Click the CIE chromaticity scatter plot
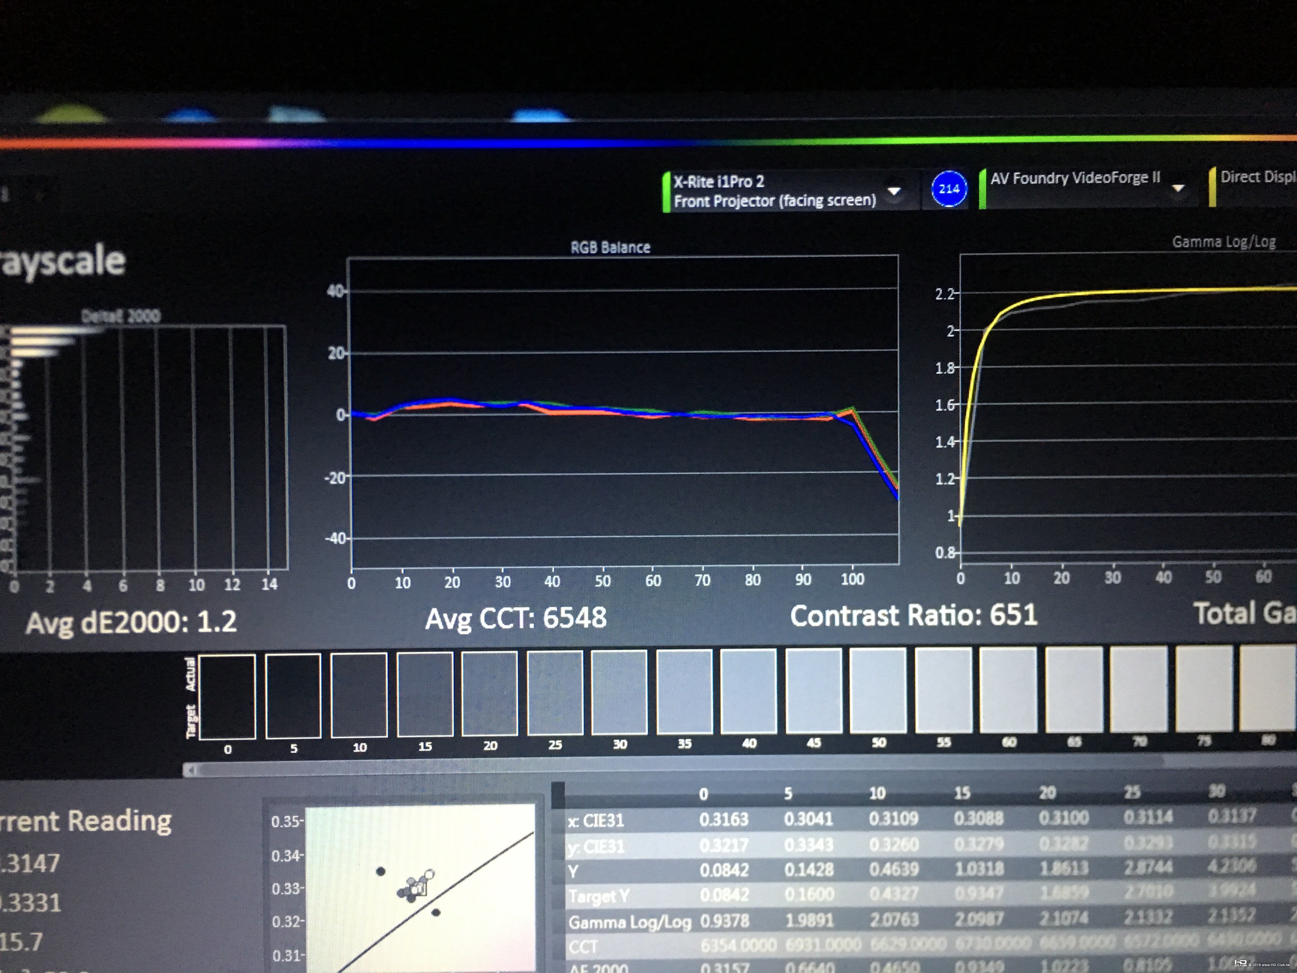The height and width of the screenshot is (973, 1297). click(419, 889)
